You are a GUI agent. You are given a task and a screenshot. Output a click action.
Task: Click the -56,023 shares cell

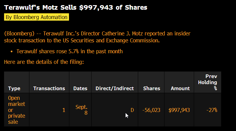(151, 110)
